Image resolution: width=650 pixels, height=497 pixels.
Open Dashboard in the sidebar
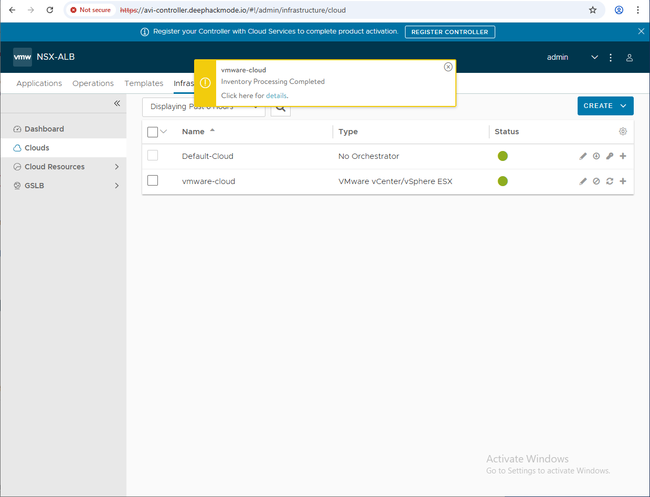[44, 129]
